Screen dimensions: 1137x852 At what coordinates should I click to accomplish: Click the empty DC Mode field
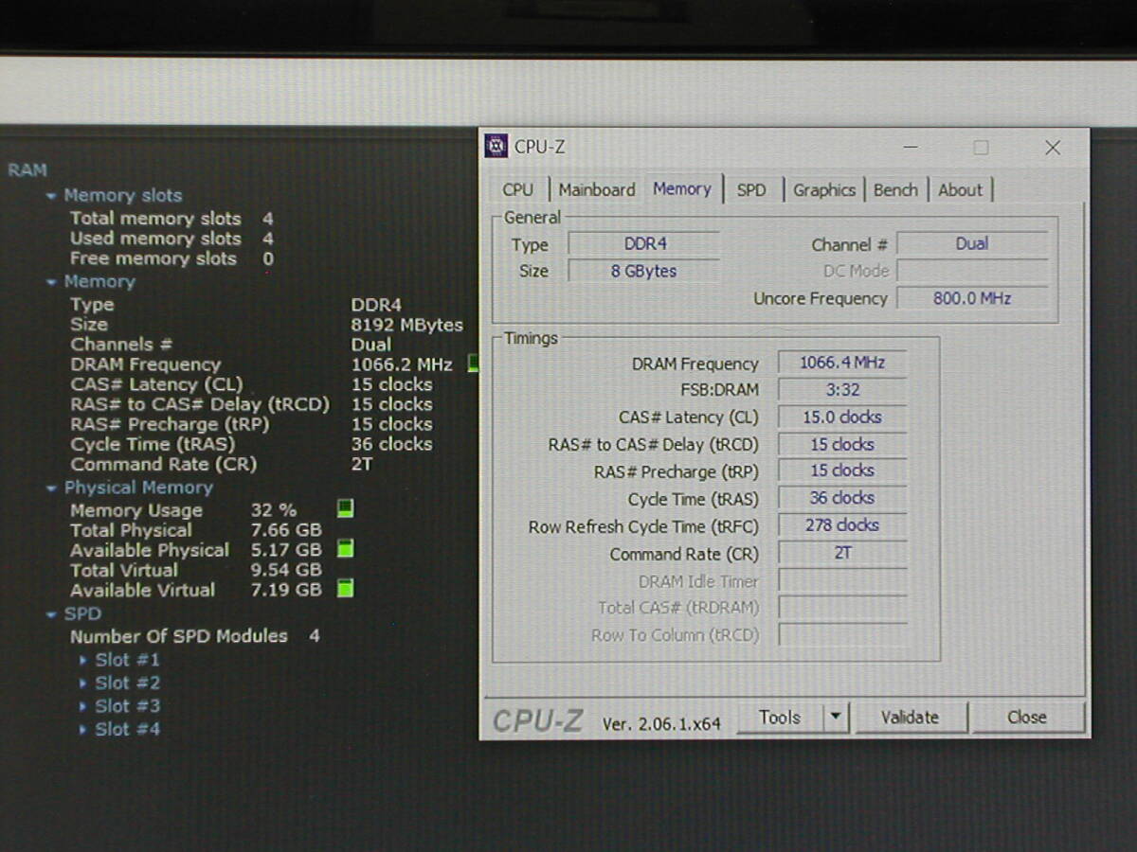point(972,271)
